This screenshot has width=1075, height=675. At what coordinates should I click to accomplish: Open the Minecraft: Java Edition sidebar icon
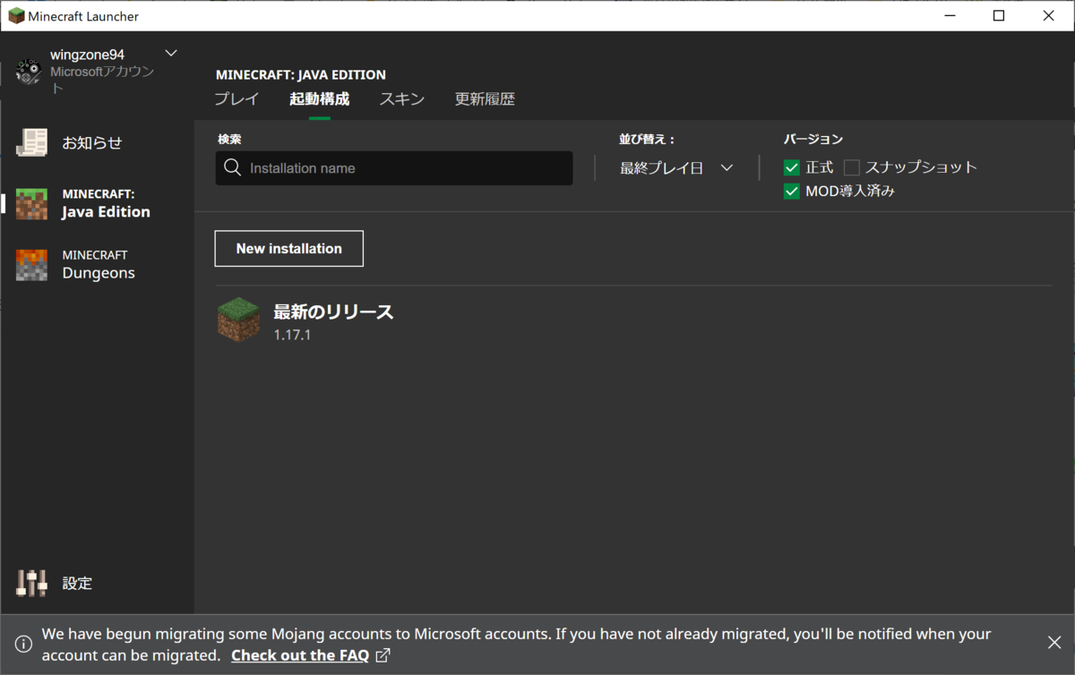[x=31, y=203]
